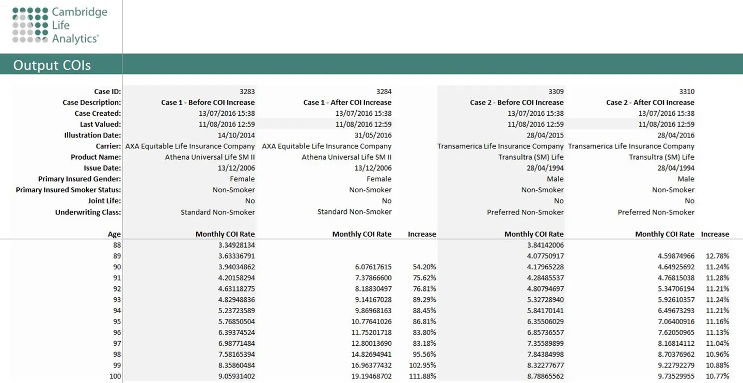Select illustration date 28/04/2015
The height and width of the screenshot is (383, 743).
coord(545,135)
